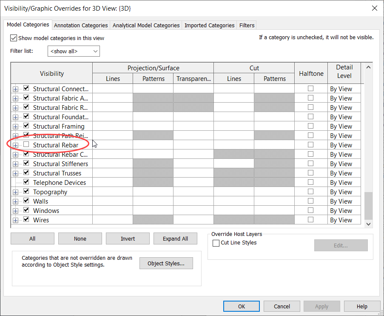The image size is (384, 316).
Task: Uncheck Show model categories in this view
Action: coord(14,38)
